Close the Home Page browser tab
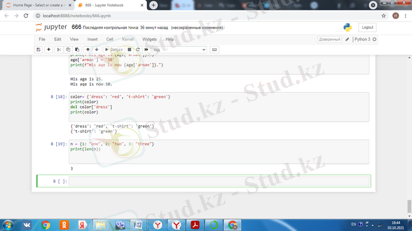 pyautogui.click(x=70, y=5)
